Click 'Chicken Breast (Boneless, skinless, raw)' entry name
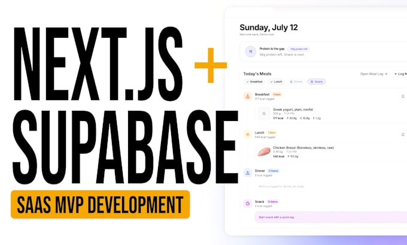Viewport: 407px width, 245px height. 303,148
